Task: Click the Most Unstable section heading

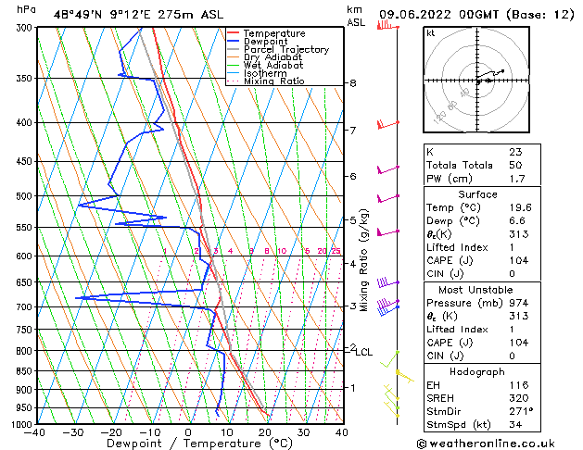Action: [x=475, y=290]
